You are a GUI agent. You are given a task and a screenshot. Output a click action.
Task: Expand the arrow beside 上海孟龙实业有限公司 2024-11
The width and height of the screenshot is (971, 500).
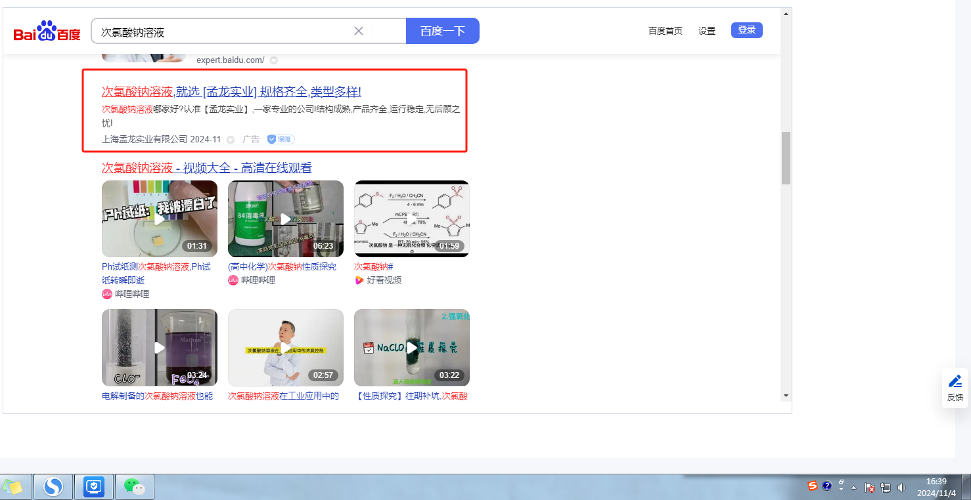[x=231, y=140]
